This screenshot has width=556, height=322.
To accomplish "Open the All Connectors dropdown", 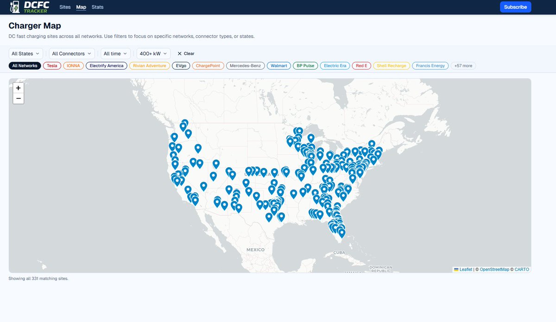I will click(x=72, y=54).
